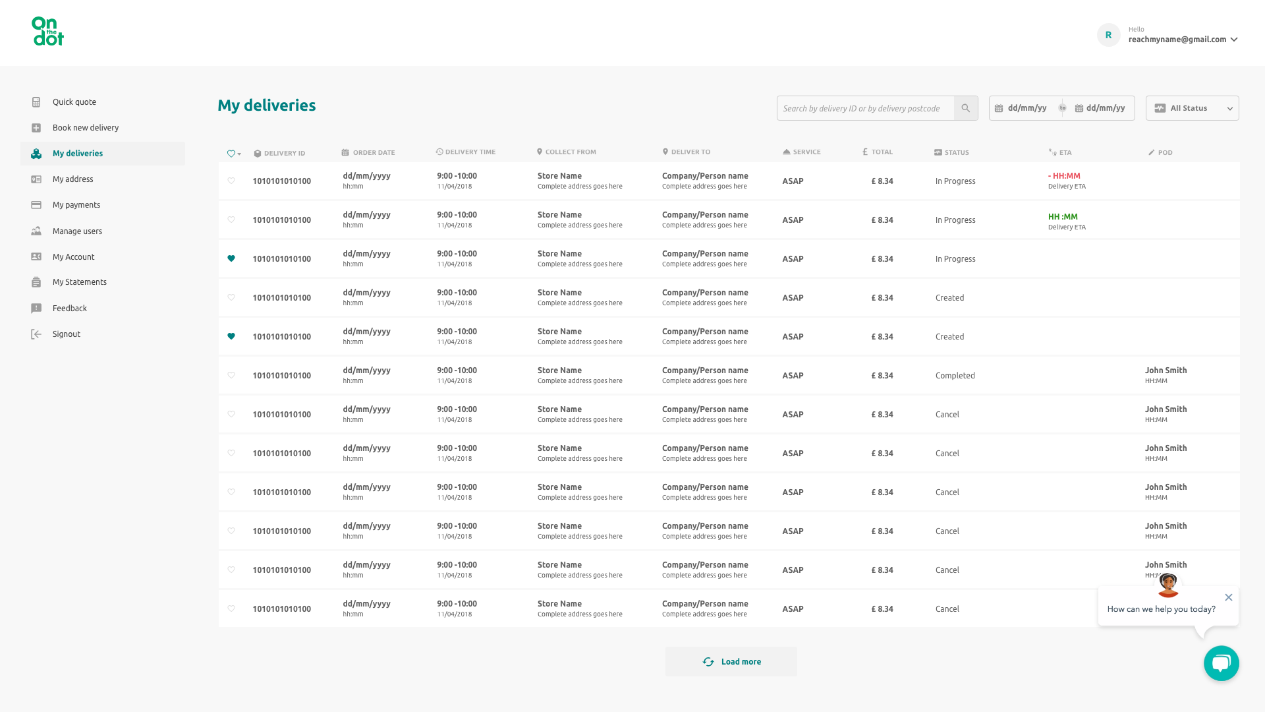Open Manage users in sidebar
The image size is (1265, 712).
coord(77,231)
